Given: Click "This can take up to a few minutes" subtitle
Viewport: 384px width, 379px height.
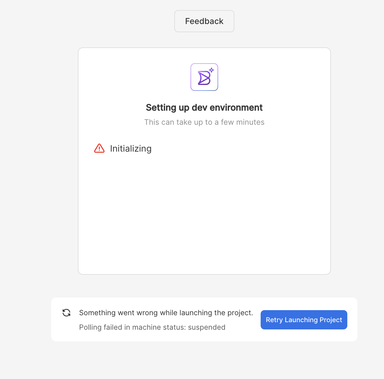Looking at the screenshot, I should point(204,122).
